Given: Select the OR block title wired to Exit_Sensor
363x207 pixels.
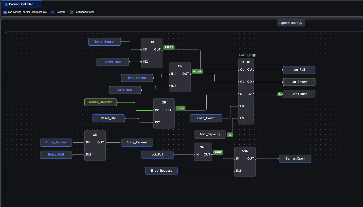Looking at the screenshot, I should coord(180,66).
